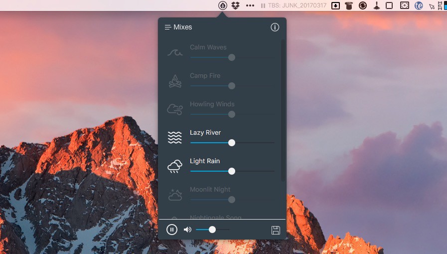
Task: Select the Calm Waves label
Action: click(x=208, y=47)
